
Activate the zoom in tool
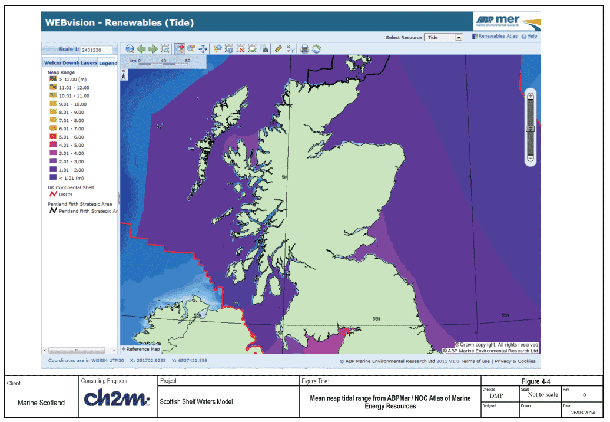(x=180, y=49)
